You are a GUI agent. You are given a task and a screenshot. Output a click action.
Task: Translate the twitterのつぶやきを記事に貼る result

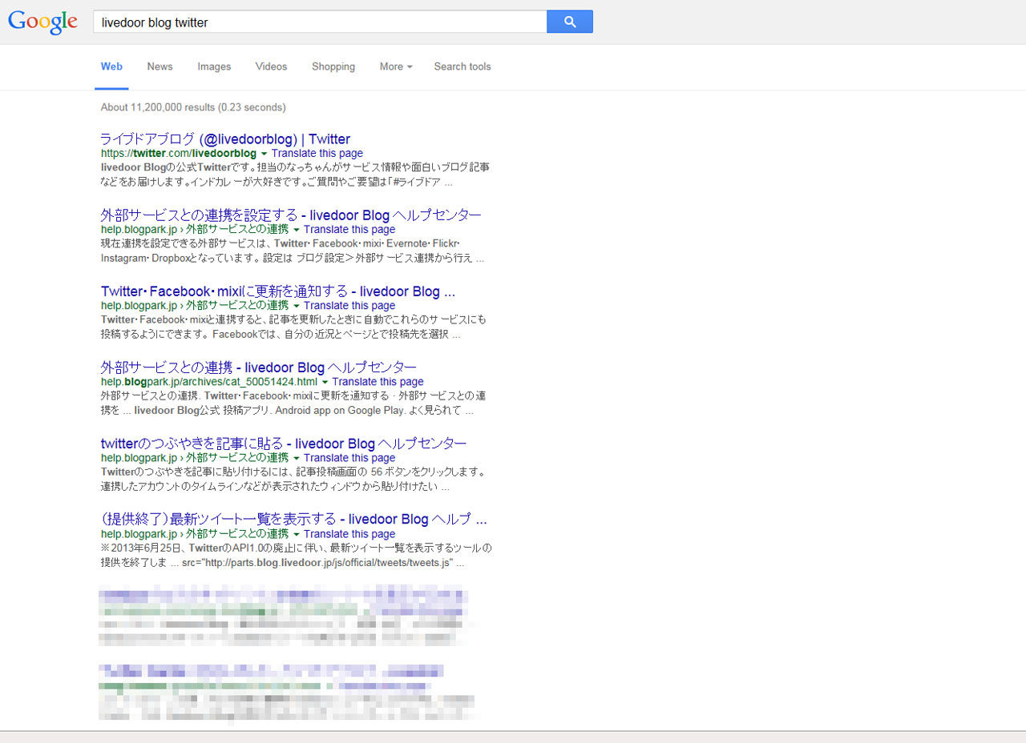pos(349,457)
